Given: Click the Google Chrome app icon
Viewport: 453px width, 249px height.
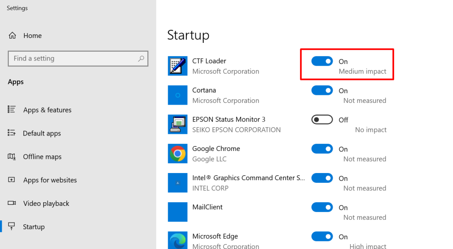Looking at the screenshot, I should click(178, 154).
